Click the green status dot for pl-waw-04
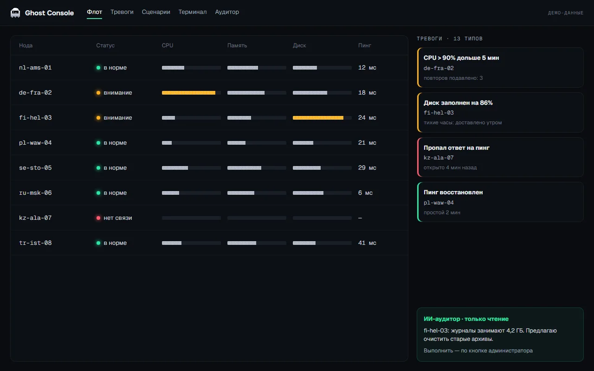The height and width of the screenshot is (371, 594). tap(98, 143)
